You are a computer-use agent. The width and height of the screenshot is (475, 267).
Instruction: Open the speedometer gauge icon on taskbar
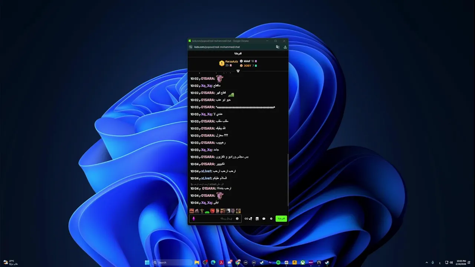(x=319, y=263)
